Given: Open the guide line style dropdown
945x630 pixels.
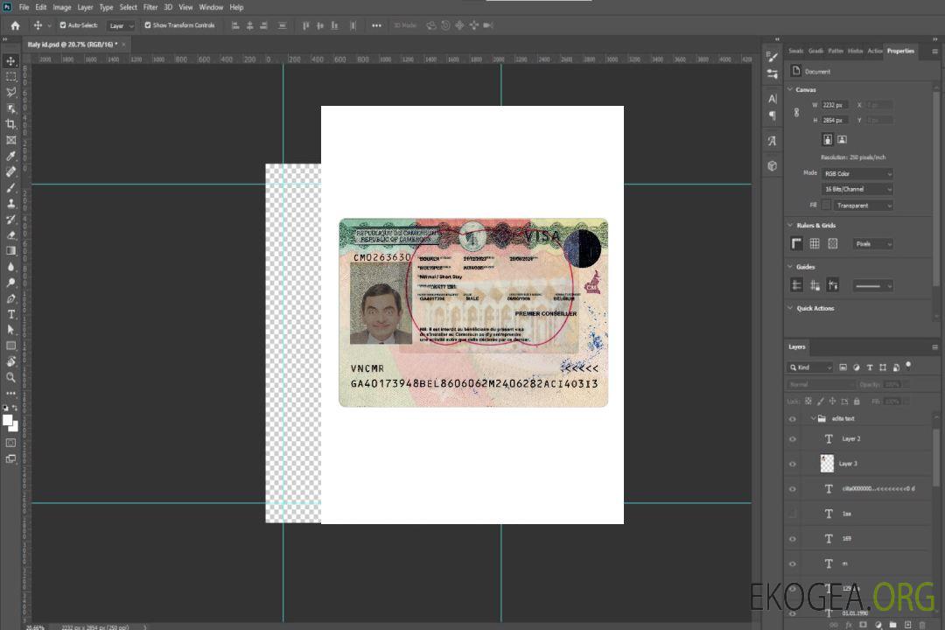Looking at the screenshot, I should [873, 286].
